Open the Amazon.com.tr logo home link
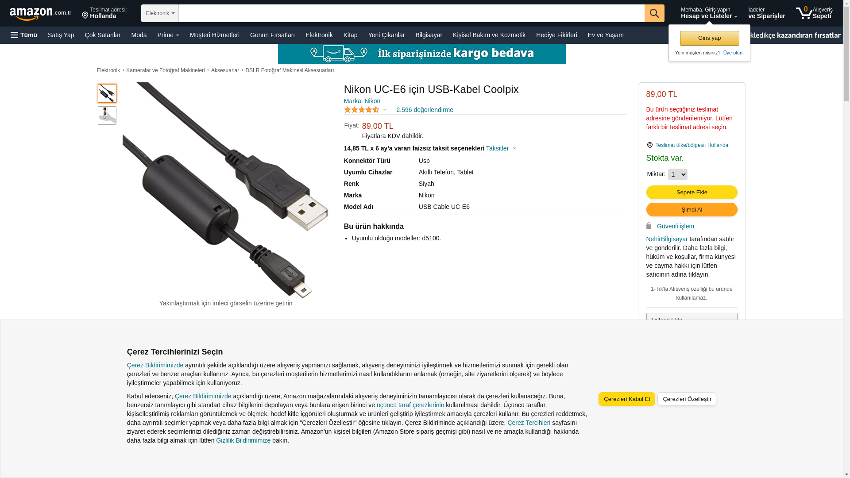Viewport: 850px width, 478px height. coord(40,14)
